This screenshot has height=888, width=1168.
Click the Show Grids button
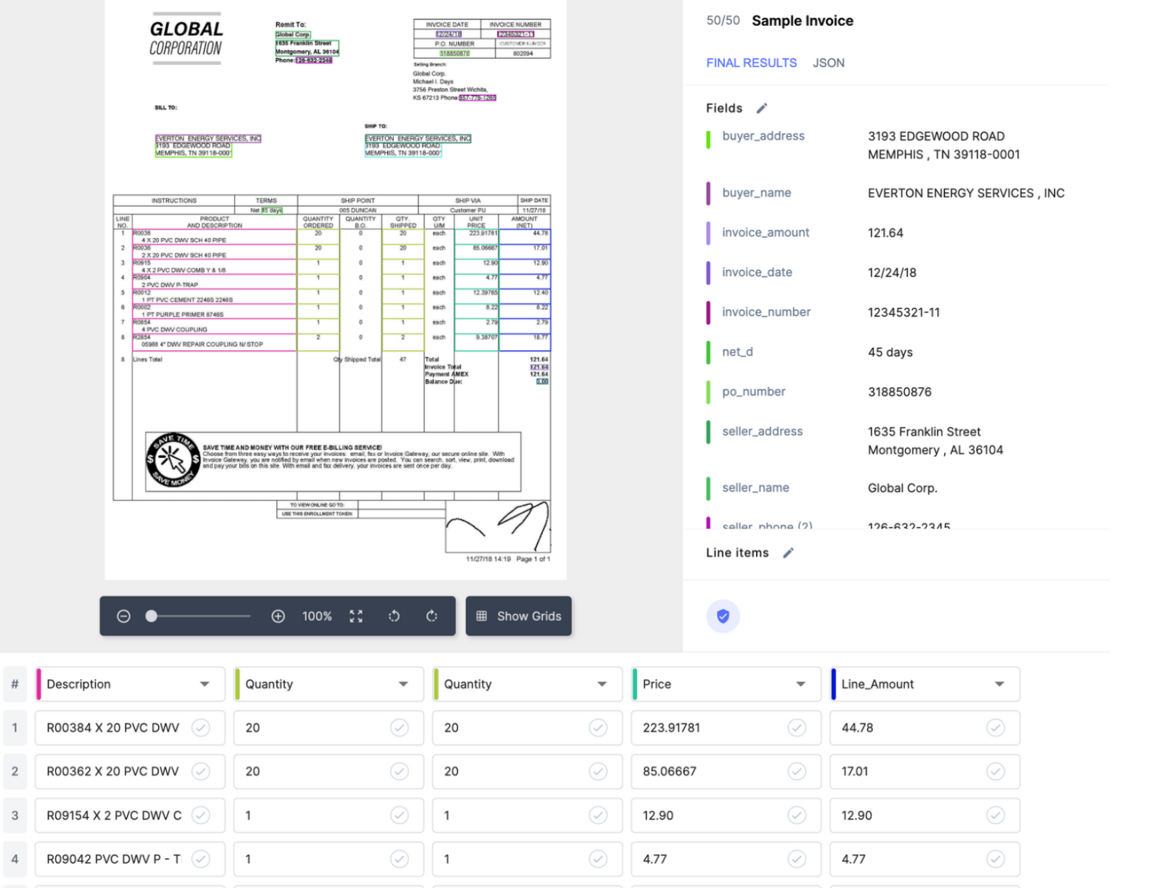pyautogui.click(x=519, y=616)
